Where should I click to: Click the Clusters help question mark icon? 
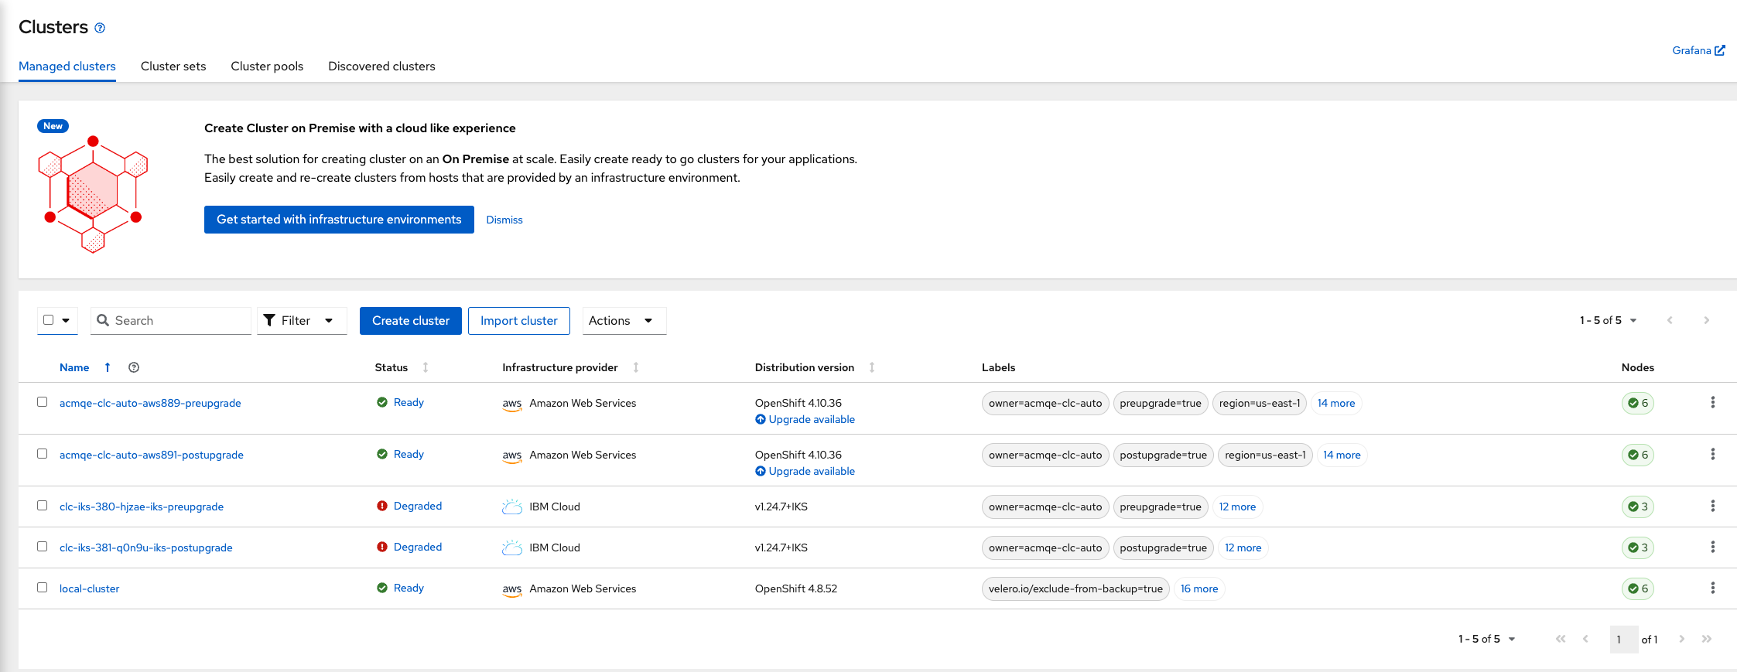click(100, 28)
